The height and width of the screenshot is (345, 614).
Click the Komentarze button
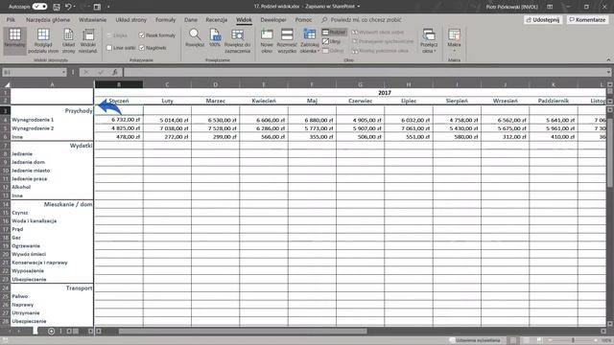tap(587, 19)
